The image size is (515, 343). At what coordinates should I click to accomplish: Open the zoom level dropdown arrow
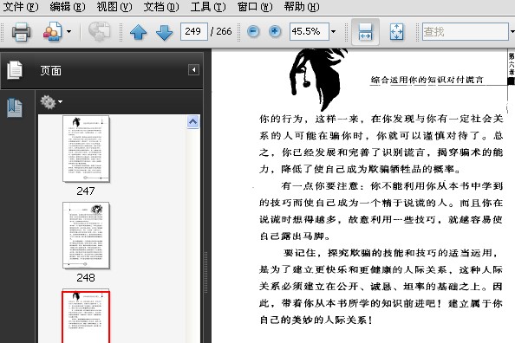(x=334, y=32)
